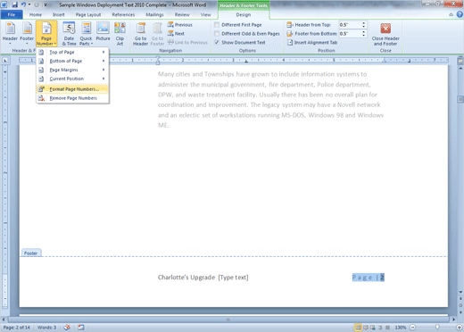The width and height of the screenshot is (464, 332).
Task: Switch to Page Layout tab
Action: coord(88,14)
